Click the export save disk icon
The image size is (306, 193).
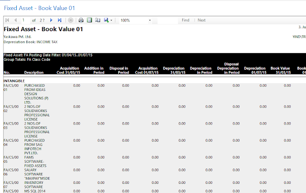click(106, 20)
